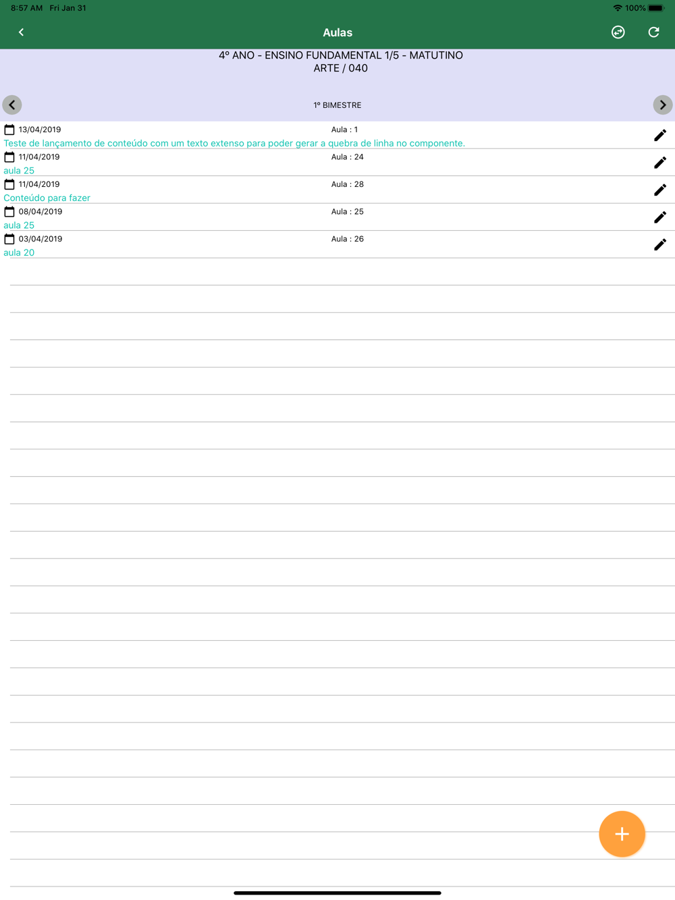This screenshot has width=675, height=900.
Task: Open the 'Conteúdo para fazer' content
Action: (47, 198)
